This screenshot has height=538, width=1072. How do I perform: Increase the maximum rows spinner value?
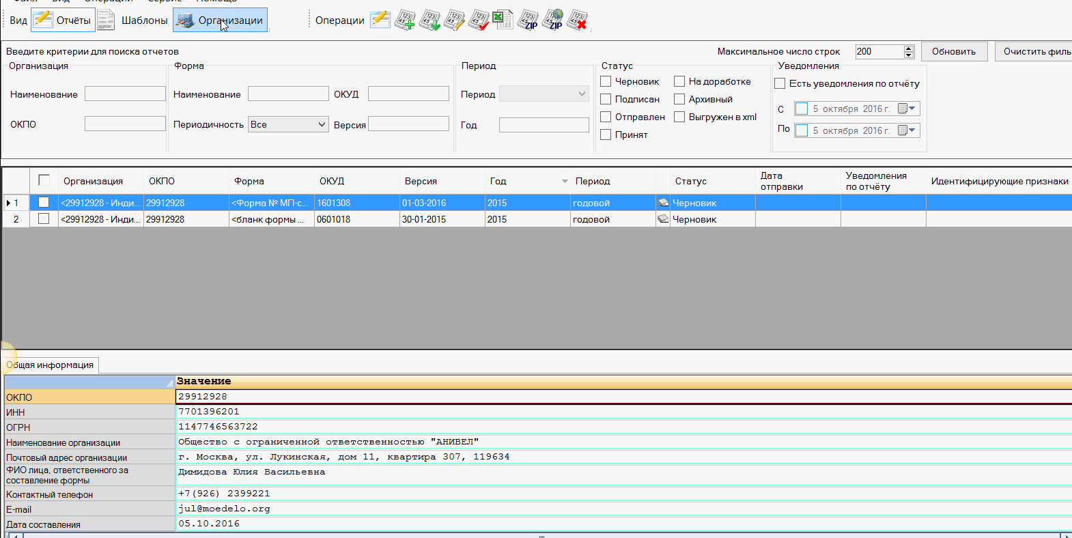pos(908,48)
